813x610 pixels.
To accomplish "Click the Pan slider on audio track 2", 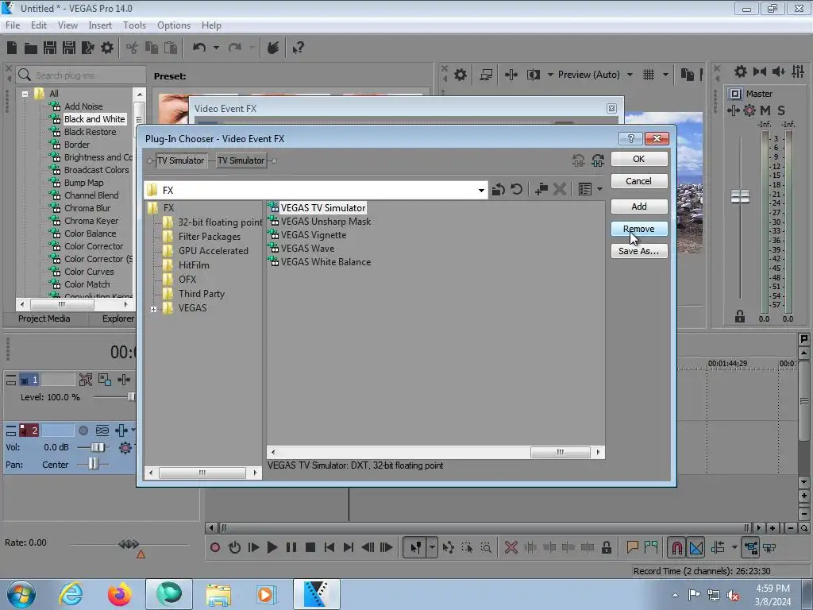I will [x=93, y=464].
